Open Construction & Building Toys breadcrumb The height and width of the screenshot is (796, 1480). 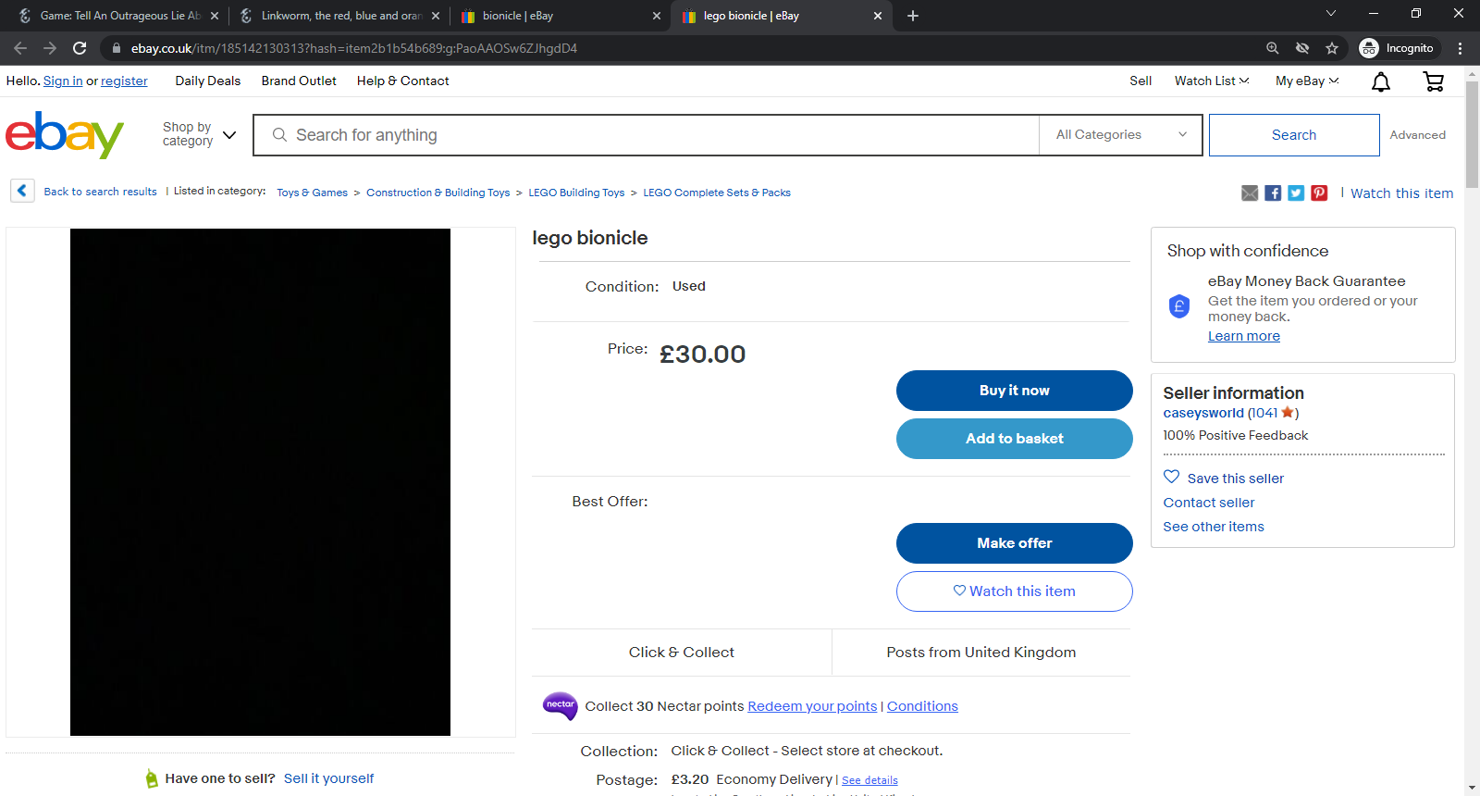(438, 193)
